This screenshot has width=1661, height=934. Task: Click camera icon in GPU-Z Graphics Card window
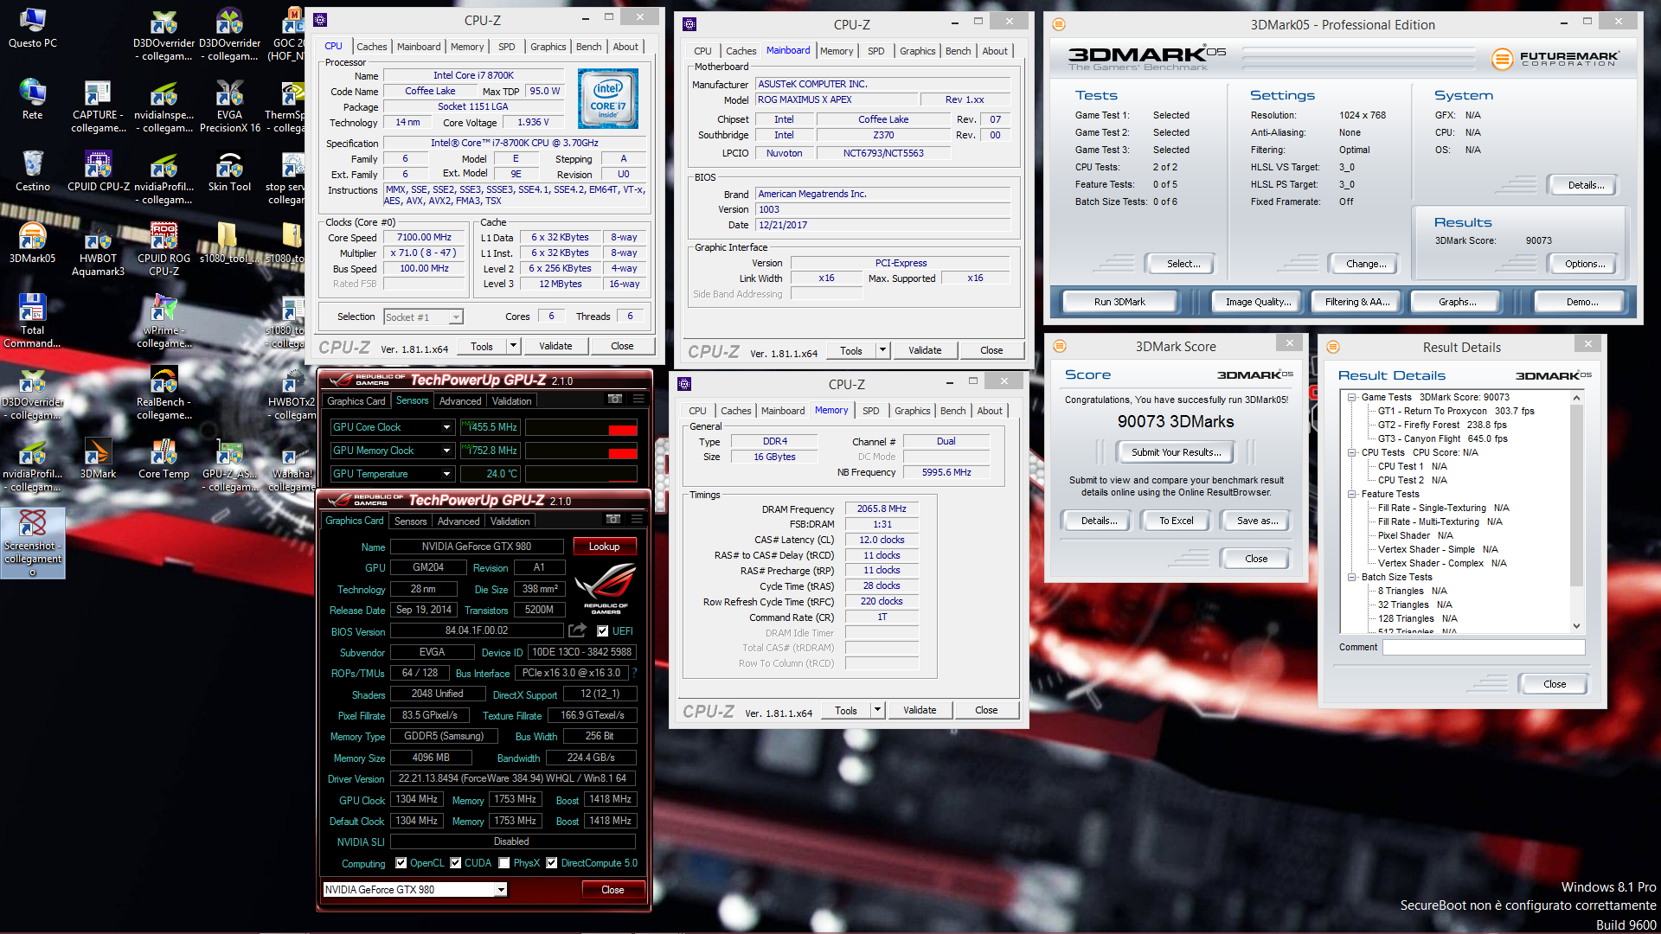tap(613, 519)
